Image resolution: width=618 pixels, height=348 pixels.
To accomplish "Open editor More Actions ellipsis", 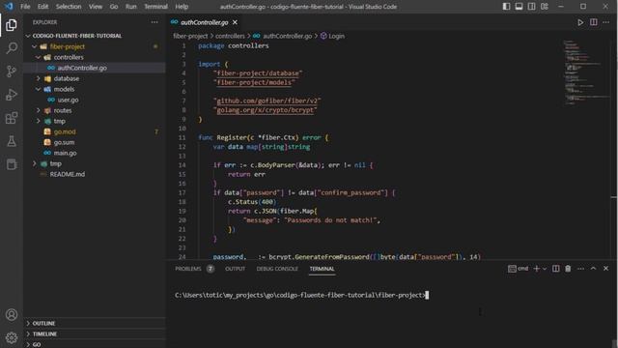I will [605, 22].
